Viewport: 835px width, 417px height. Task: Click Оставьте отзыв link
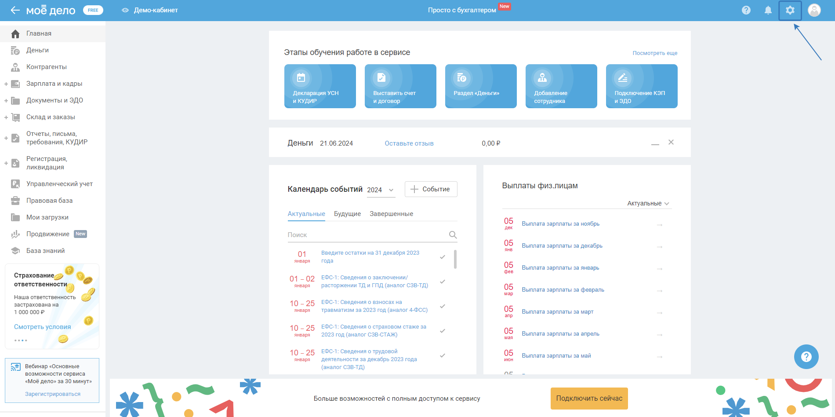[409, 143]
